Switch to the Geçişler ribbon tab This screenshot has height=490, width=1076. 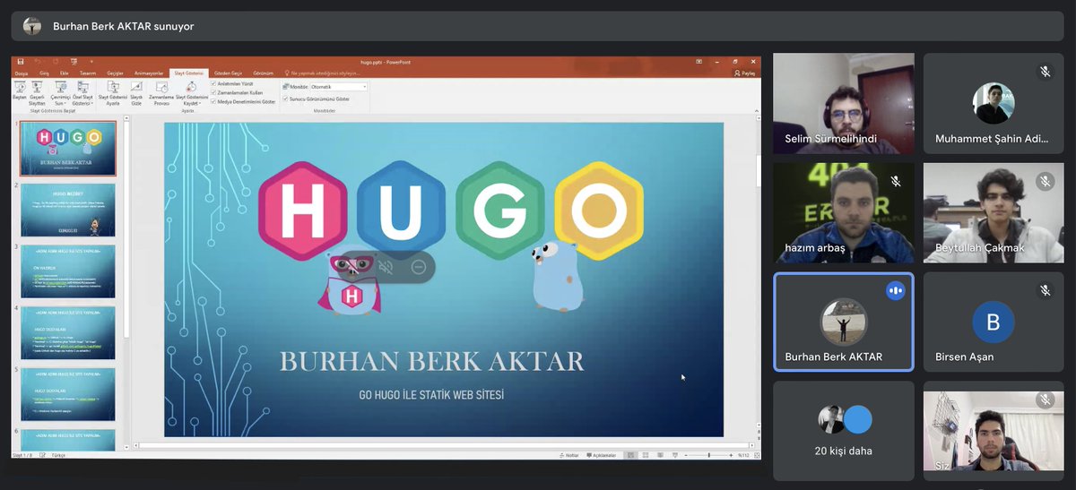pos(116,73)
